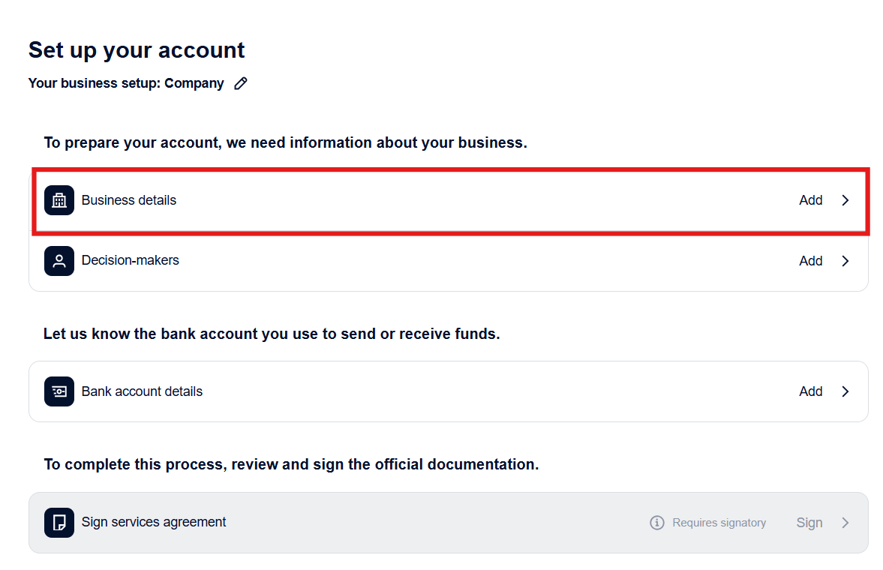
Task: Click the Requires signatory text
Action: coord(719,523)
